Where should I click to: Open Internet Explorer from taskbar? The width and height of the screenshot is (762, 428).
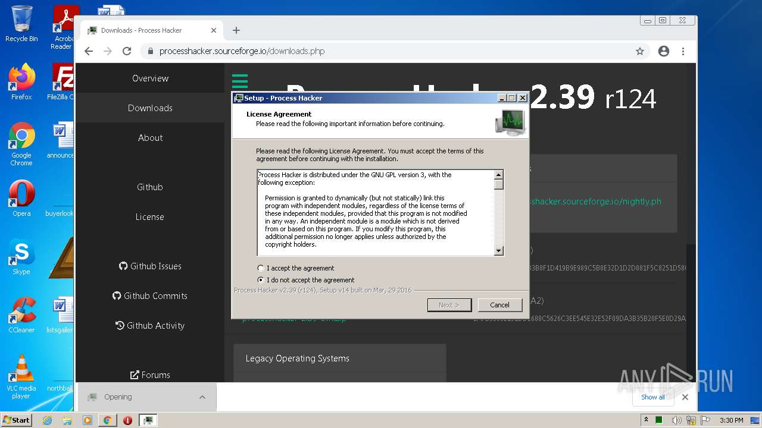coord(48,420)
